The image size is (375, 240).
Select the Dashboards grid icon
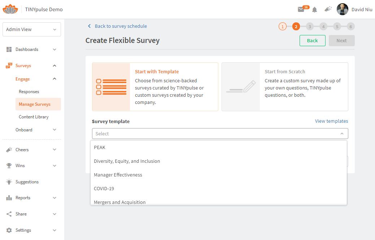pos(9,49)
